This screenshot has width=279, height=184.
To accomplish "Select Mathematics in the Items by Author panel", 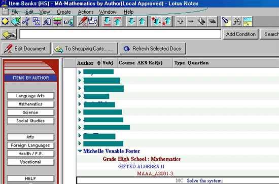I will click(30, 104).
